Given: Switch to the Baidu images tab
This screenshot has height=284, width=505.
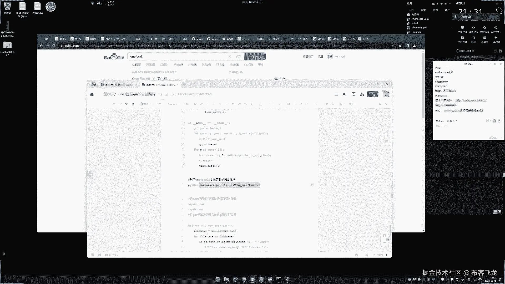Looking at the screenshot, I should 164,65.
